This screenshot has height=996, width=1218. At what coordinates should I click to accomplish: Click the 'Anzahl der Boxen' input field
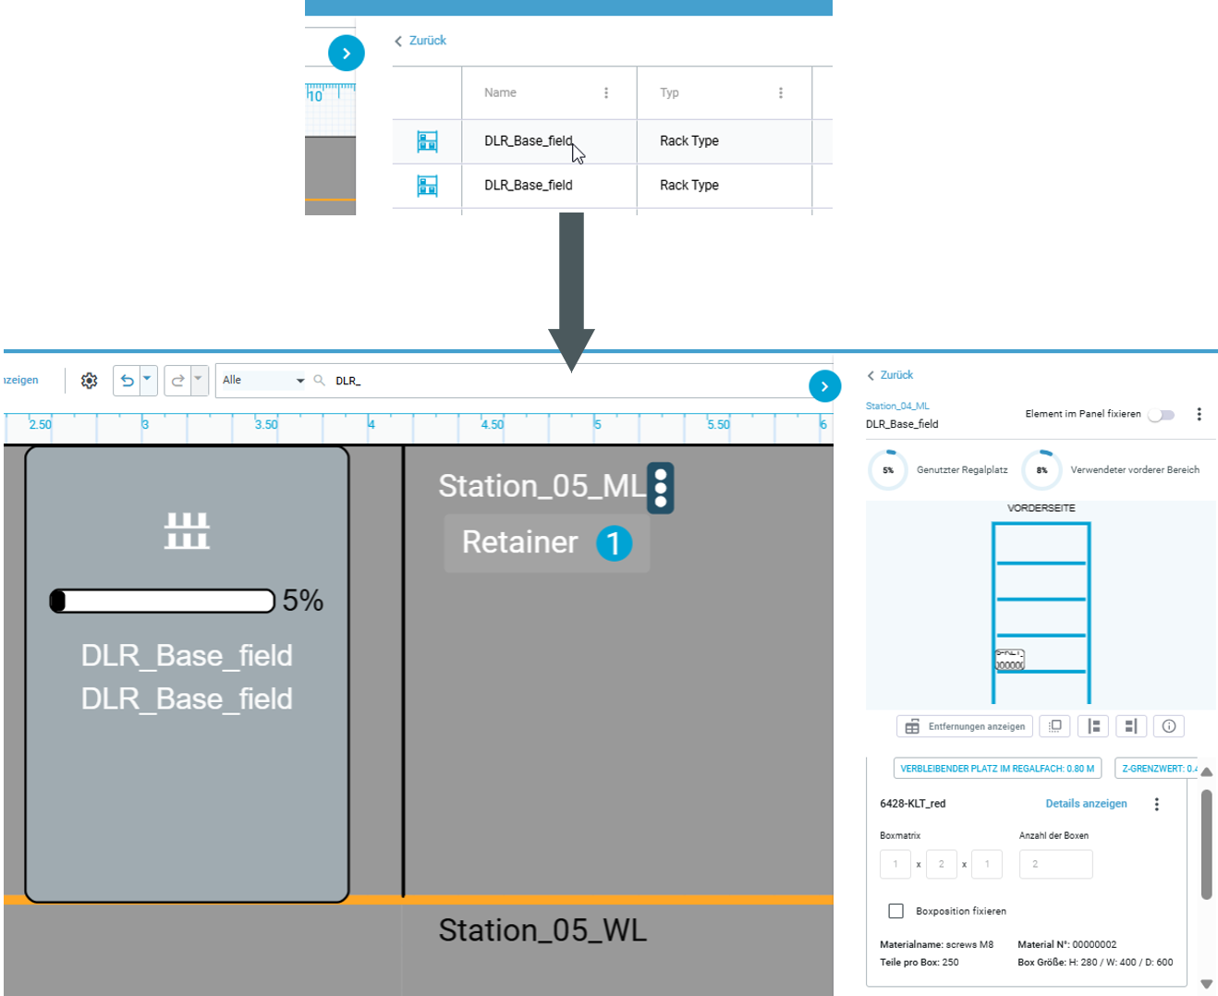tap(1055, 864)
